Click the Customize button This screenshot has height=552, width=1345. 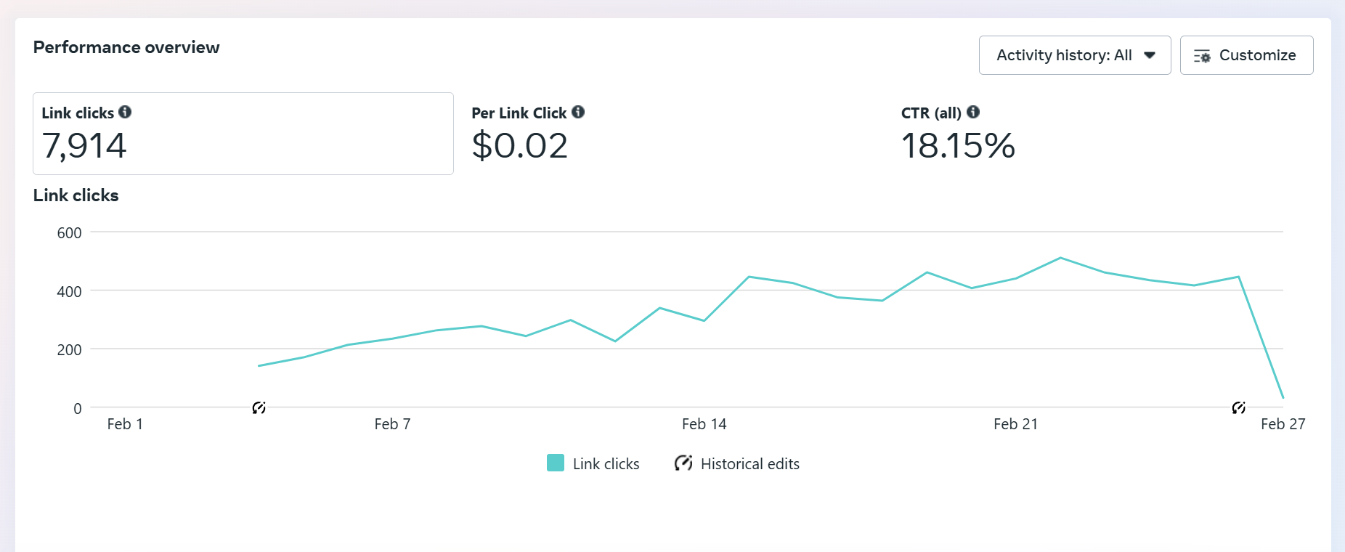click(1246, 55)
